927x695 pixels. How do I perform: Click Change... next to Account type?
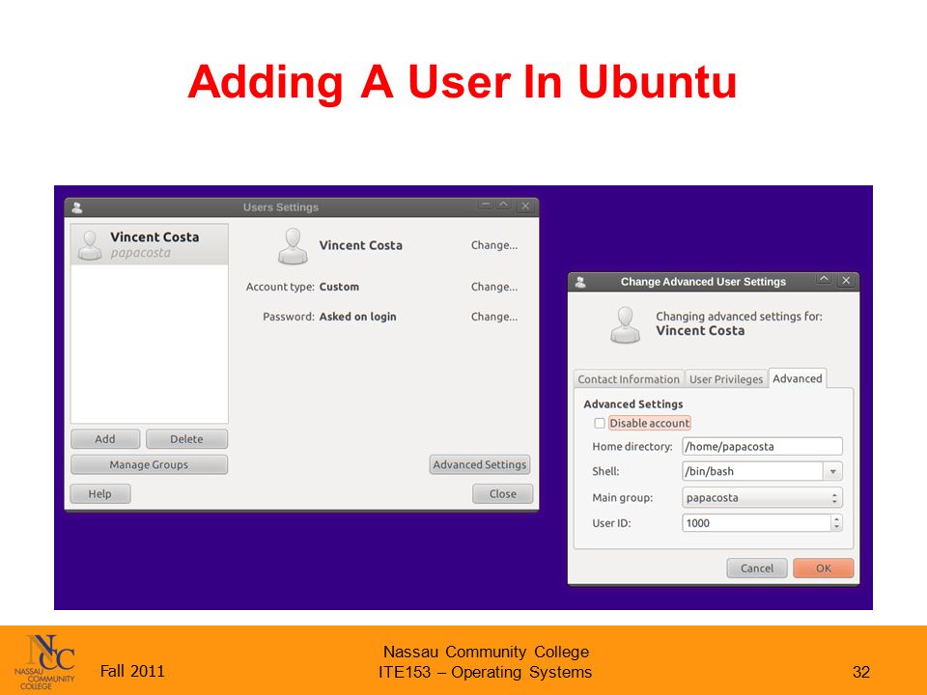(494, 287)
